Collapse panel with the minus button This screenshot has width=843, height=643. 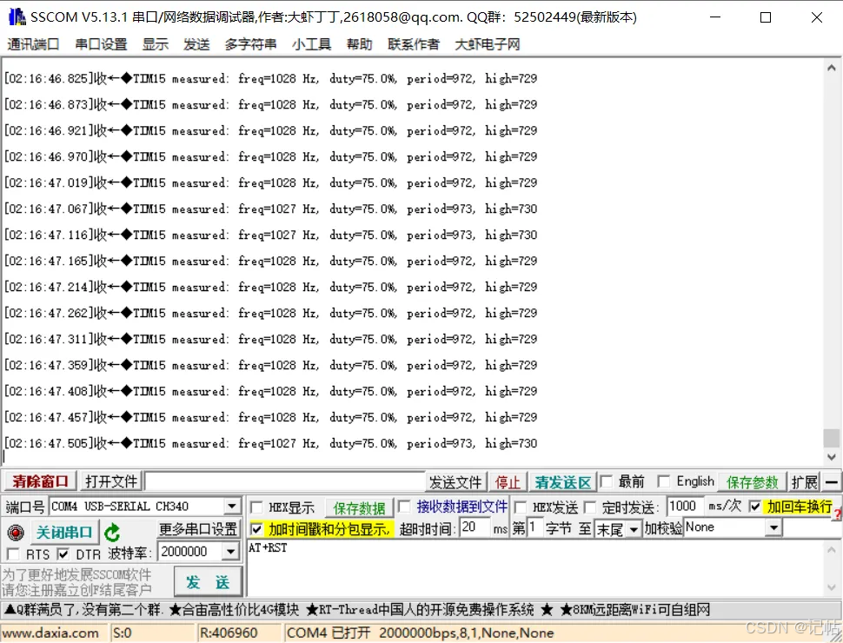point(831,481)
